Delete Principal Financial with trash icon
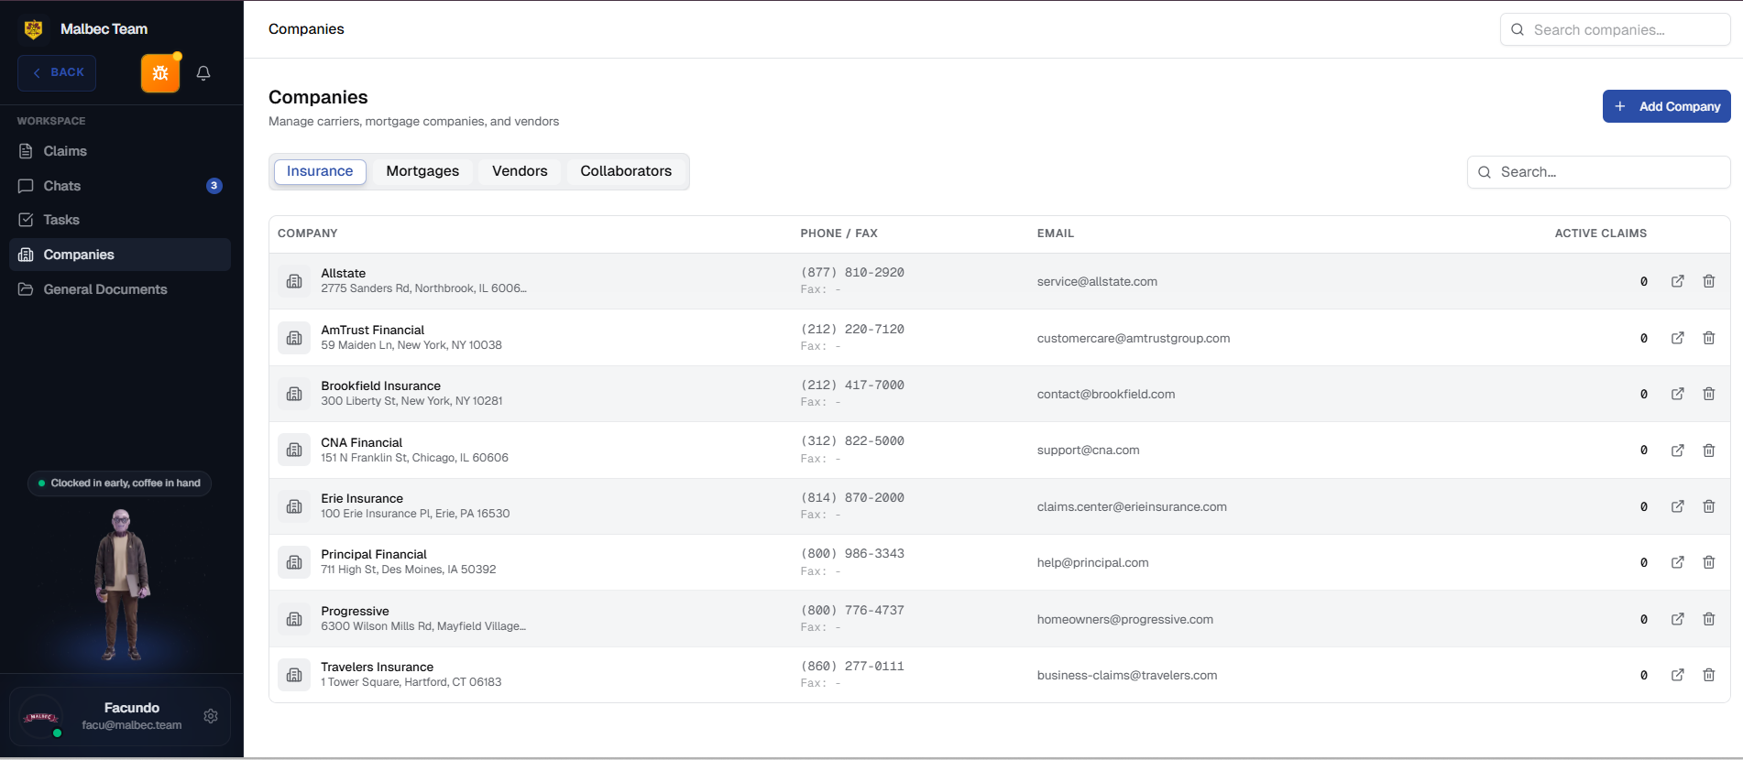 tap(1709, 562)
